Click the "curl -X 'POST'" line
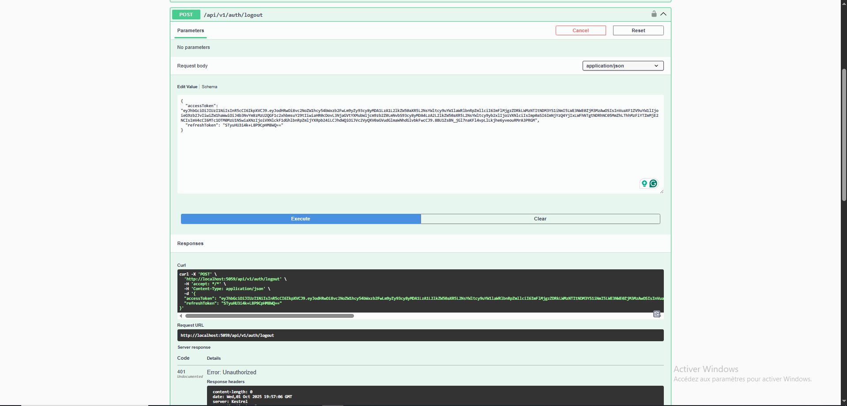This screenshot has height=406, width=847. point(198,274)
